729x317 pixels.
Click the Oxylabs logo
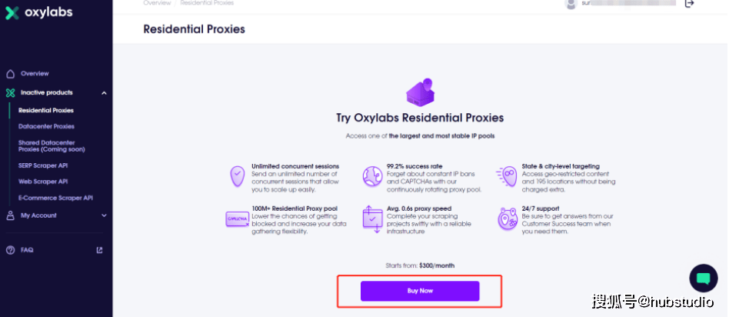tap(38, 13)
